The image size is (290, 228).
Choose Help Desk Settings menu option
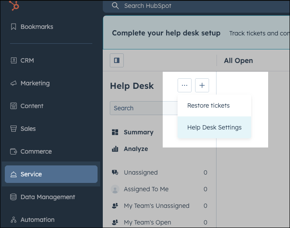214,127
